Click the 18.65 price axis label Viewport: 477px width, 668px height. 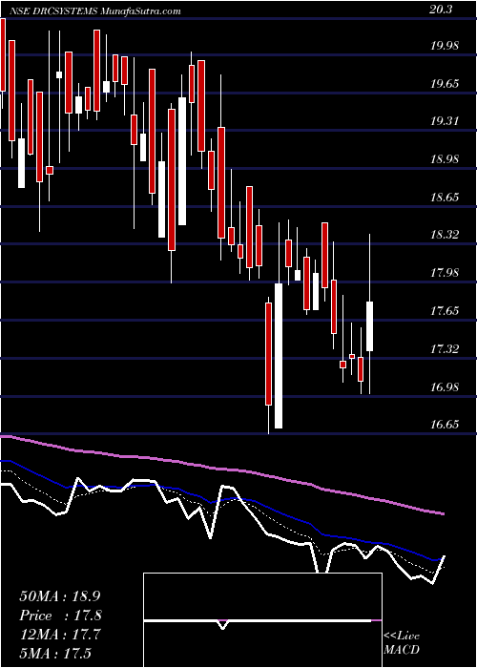click(x=445, y=198)
